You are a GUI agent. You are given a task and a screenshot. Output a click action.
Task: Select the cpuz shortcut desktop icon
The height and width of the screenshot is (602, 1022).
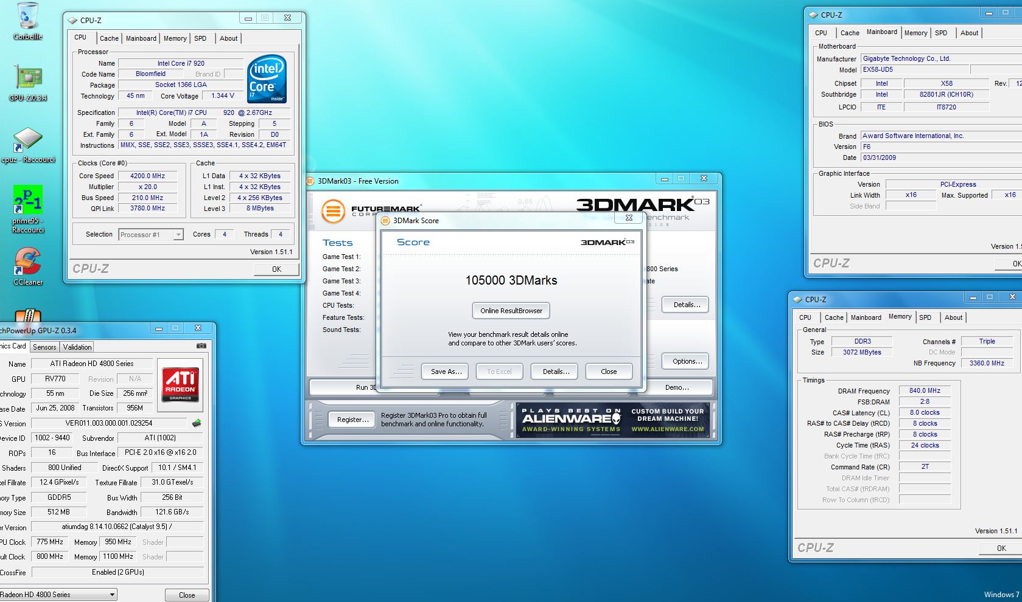click(x=28, y=145)
